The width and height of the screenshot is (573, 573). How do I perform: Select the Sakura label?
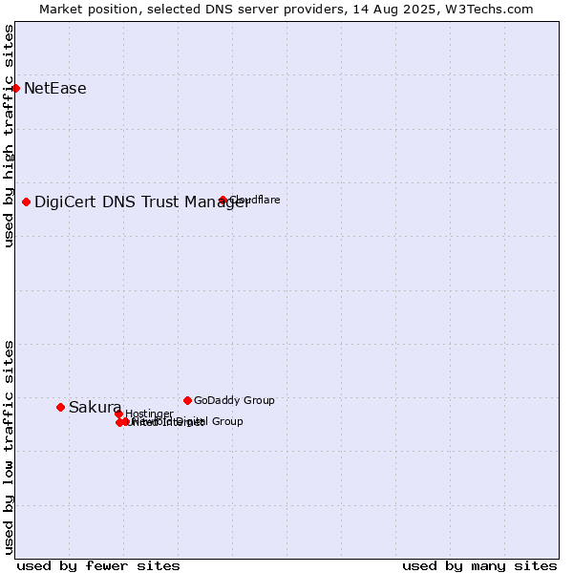[x=95, y=407]
